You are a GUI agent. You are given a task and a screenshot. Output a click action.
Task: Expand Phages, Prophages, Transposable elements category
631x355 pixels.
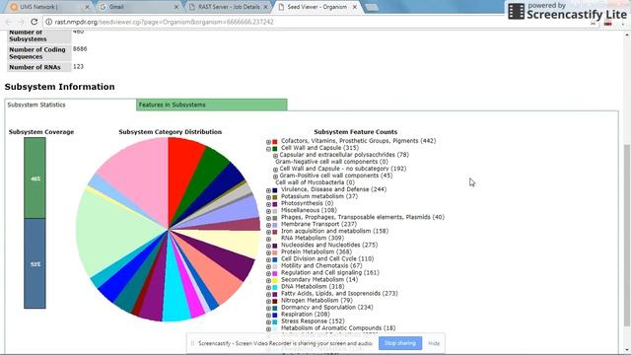(268, 218)
